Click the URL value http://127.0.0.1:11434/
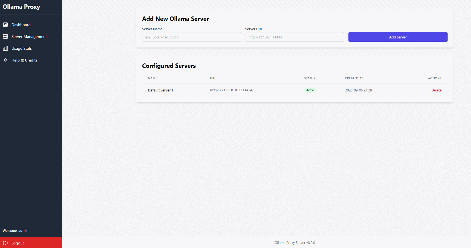 click(232, 90)
